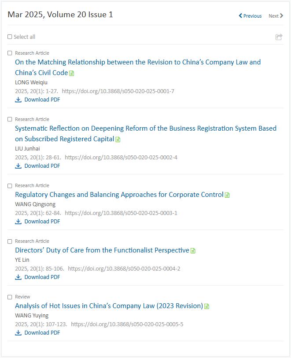291x358 pixels.
Task: Open DOI link ending in 0005-5
Action: (x=127, y=324)
